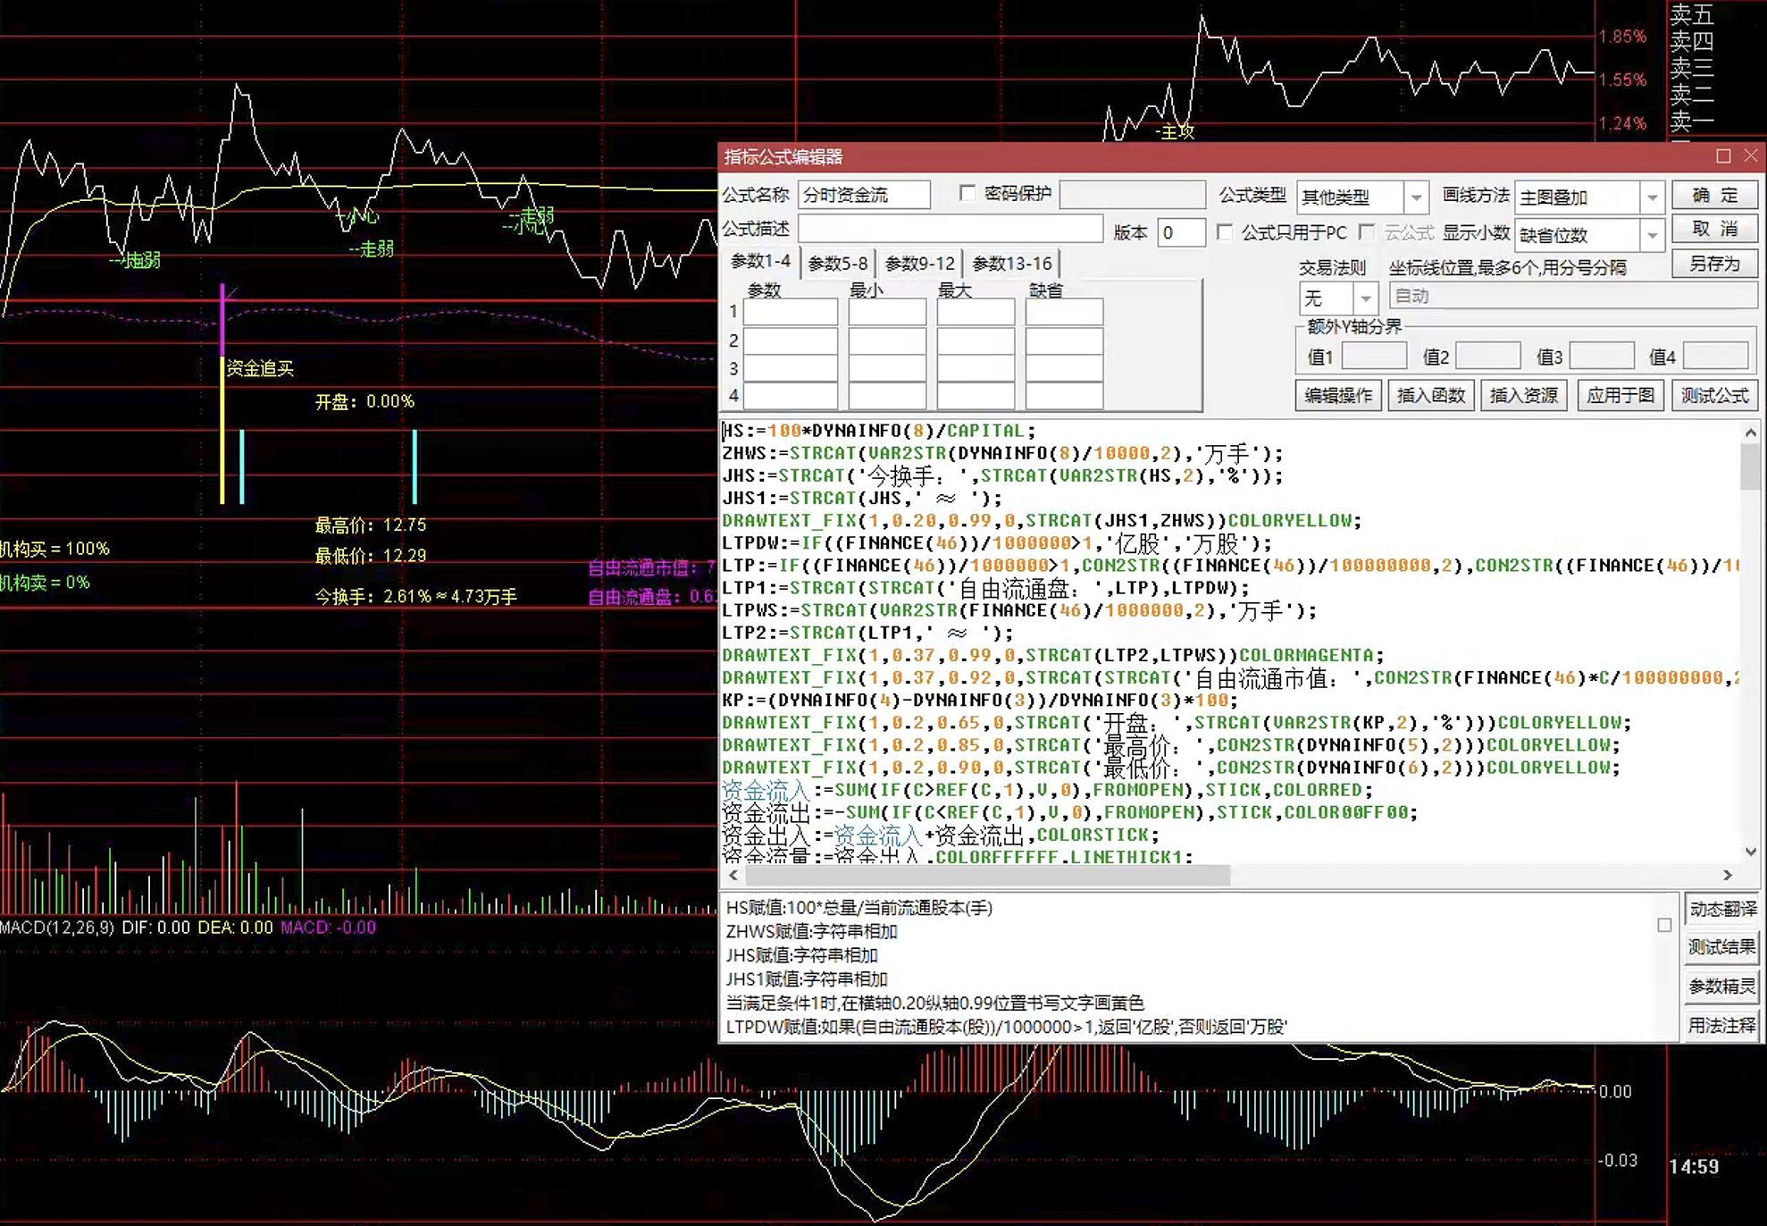Click the horizontal scrollbar right arrow

pos(1728,875)
